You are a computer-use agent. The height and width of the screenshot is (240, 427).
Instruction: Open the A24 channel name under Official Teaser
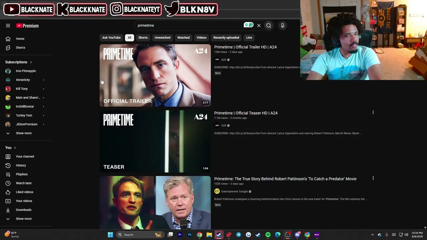click(224, 126)
